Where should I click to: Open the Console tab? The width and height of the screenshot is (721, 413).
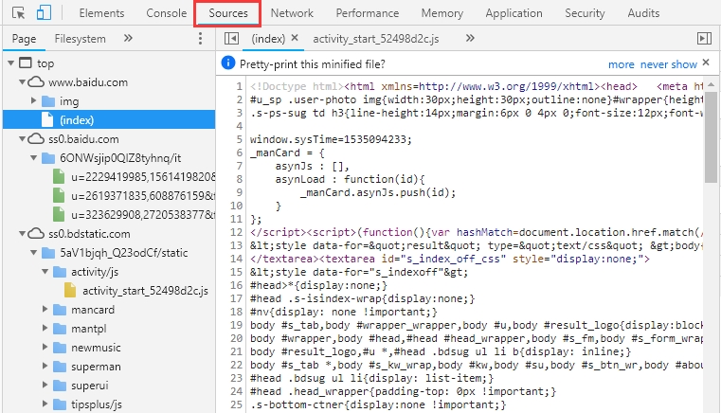[166, 13]
